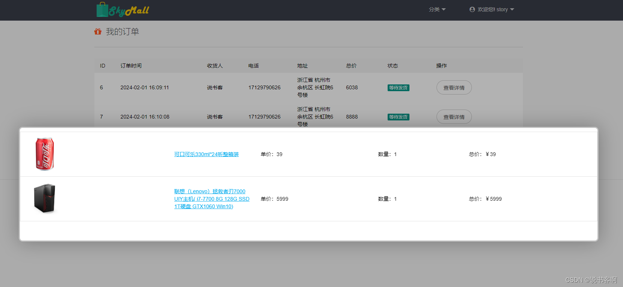Screen dimensions: 623x287
Task: Click total price 6038 cell
Action: (352, 87)
